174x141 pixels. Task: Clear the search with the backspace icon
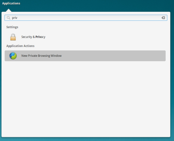coord(163,18)
